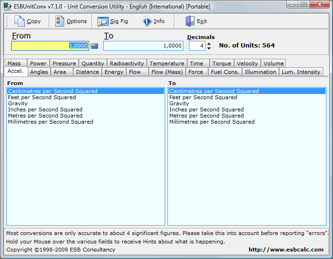Select Feet per Second Squared in To list

pyautogui.click(x=247, y=97)
